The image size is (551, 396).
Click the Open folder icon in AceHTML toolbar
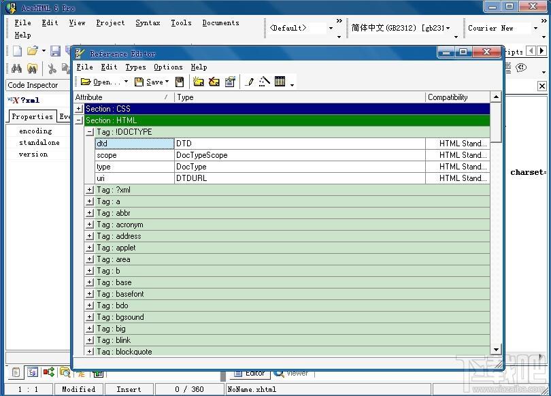click(33, 51)
